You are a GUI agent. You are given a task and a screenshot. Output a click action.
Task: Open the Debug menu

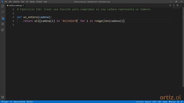(x=32, y=2)
